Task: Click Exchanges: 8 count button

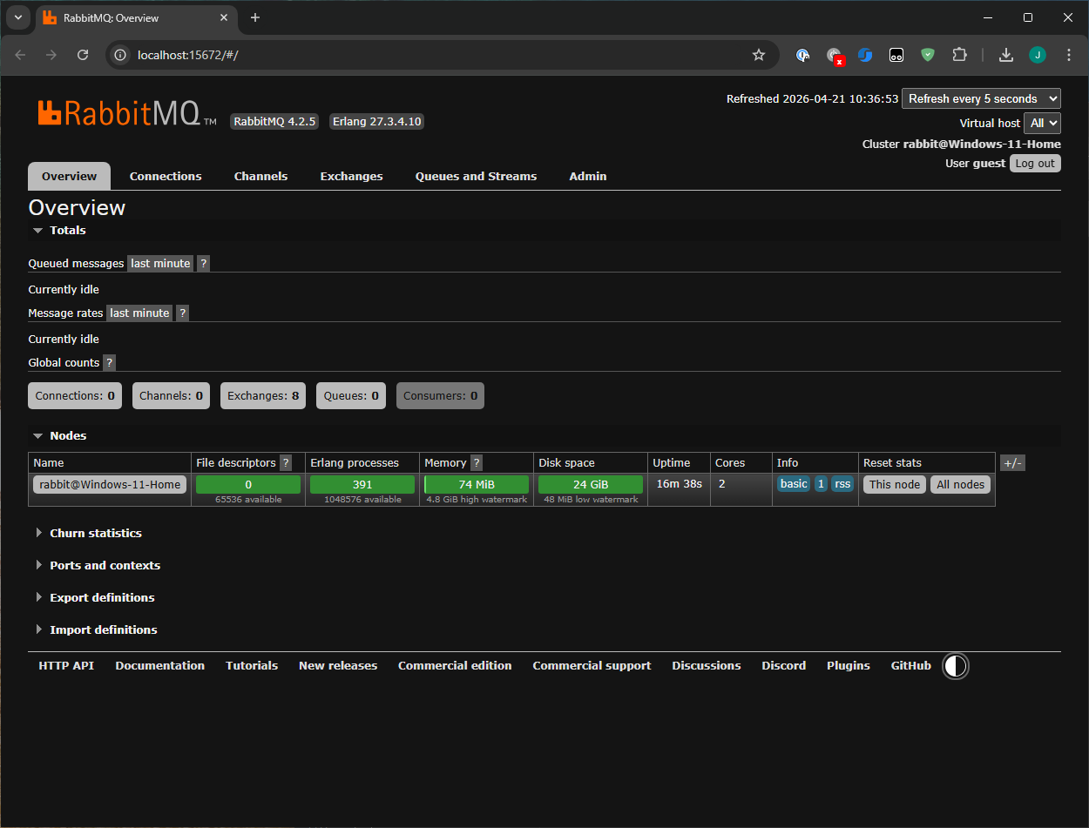Action: [263, 395]
